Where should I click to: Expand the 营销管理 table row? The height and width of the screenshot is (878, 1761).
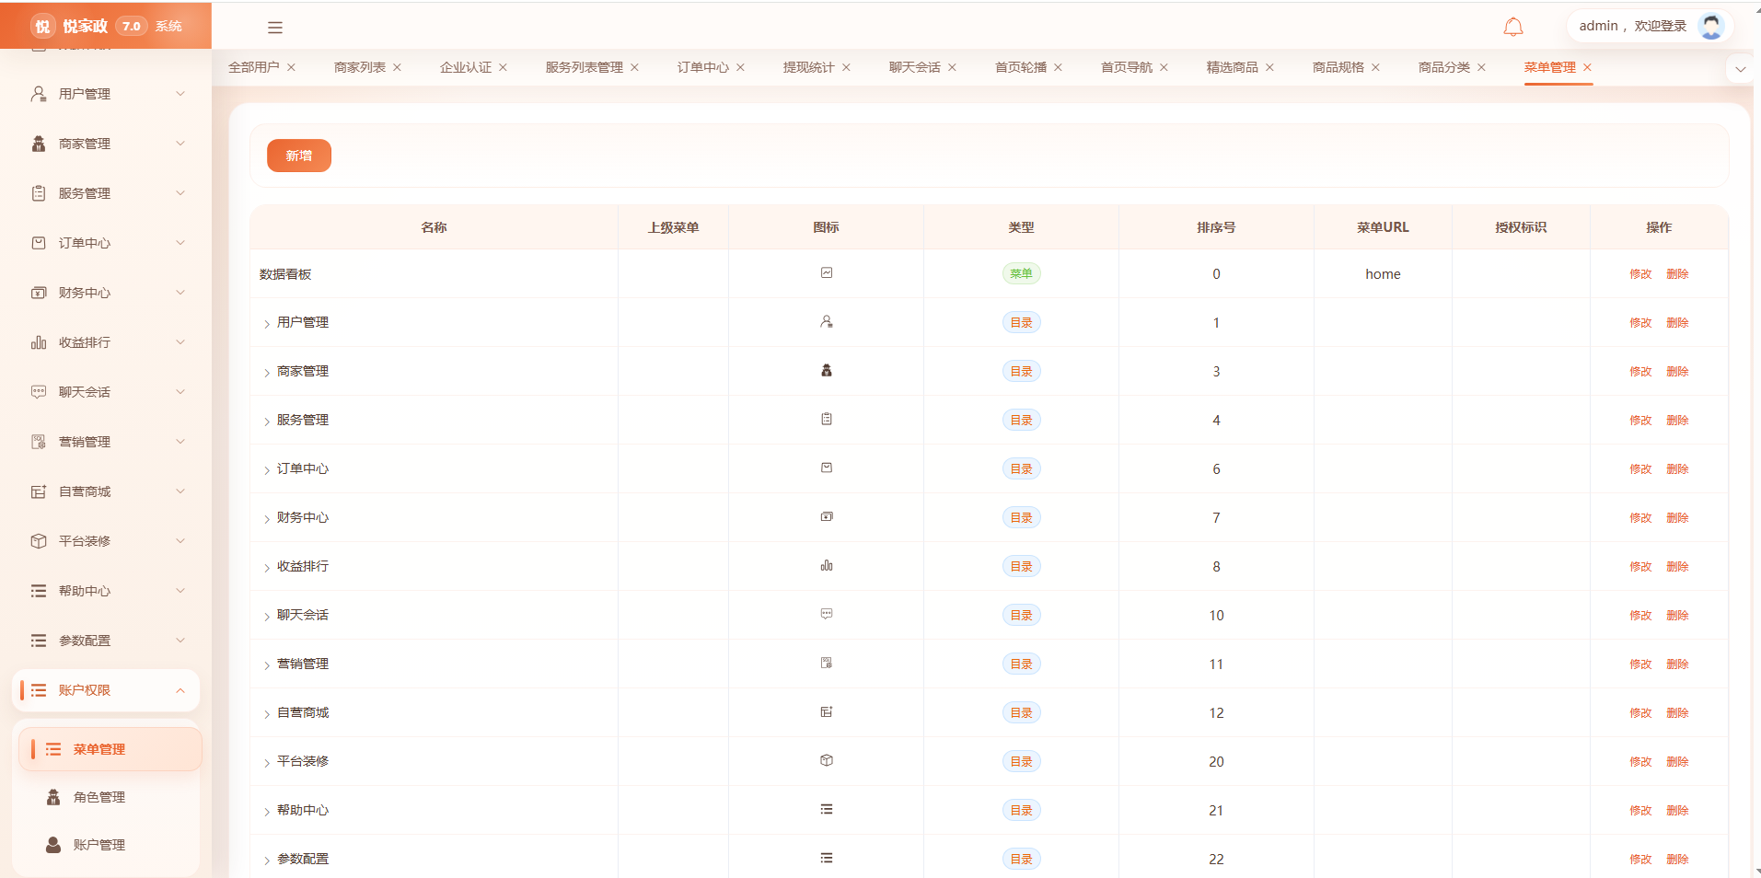267,664
